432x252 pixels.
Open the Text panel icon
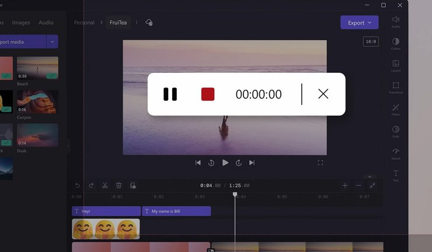[x=396, y=176]
